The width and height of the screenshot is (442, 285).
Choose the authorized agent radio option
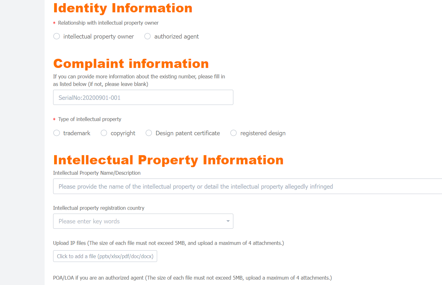click(x=147, y=36)
